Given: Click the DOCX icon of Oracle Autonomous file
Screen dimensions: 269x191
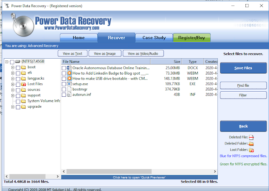Looking at the screenshot, I should point(69,68).
